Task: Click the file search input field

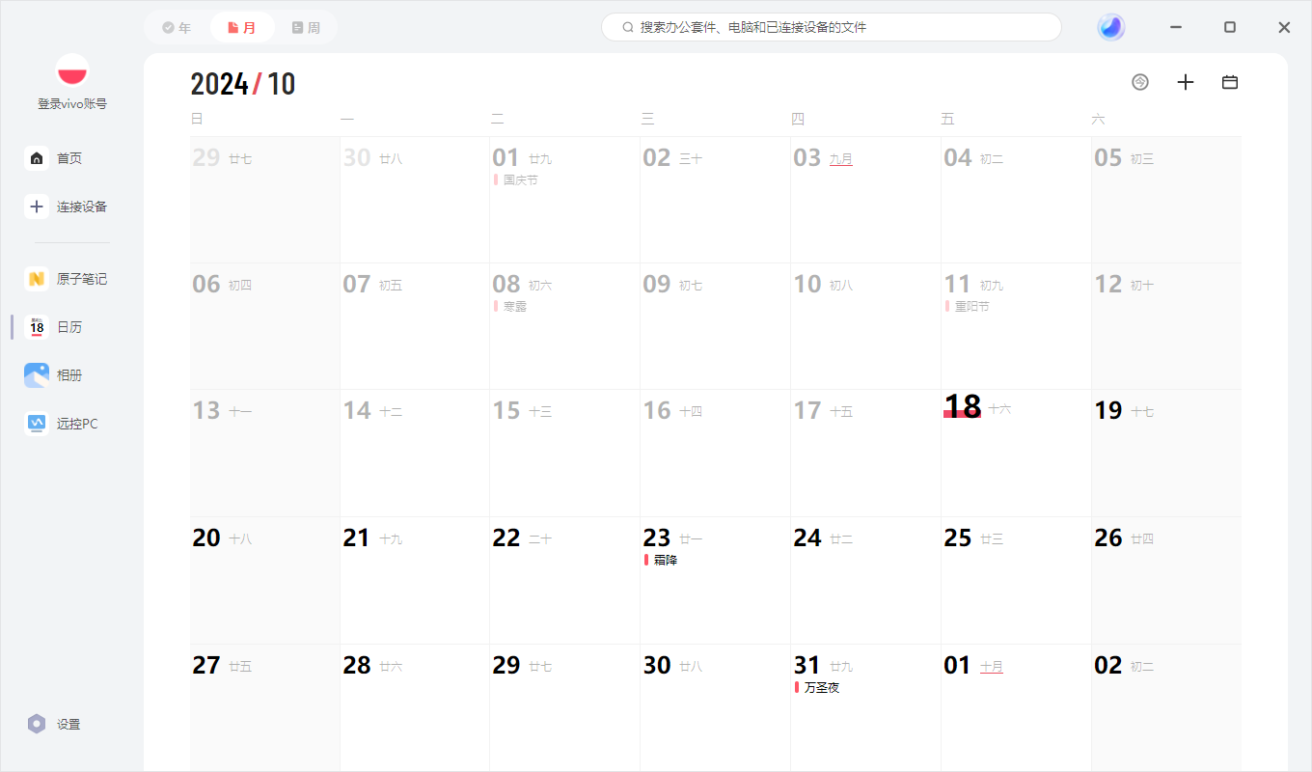Action: [832, 27]
